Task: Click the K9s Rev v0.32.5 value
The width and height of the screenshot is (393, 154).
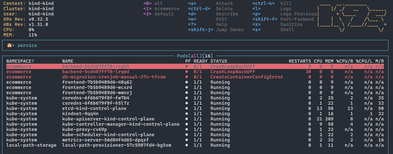Action: point(38,19)
